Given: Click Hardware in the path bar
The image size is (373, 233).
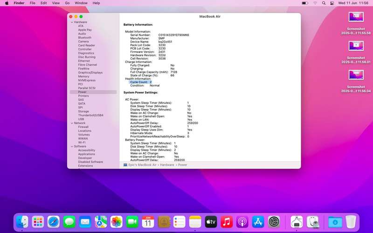Looking at the screenshot, I should coord(167,165).
